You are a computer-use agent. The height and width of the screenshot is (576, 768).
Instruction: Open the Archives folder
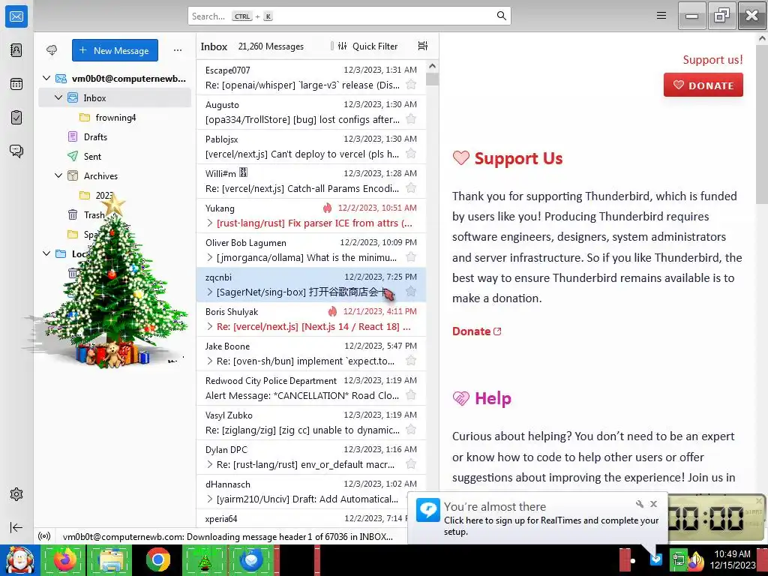coord(115,175)
